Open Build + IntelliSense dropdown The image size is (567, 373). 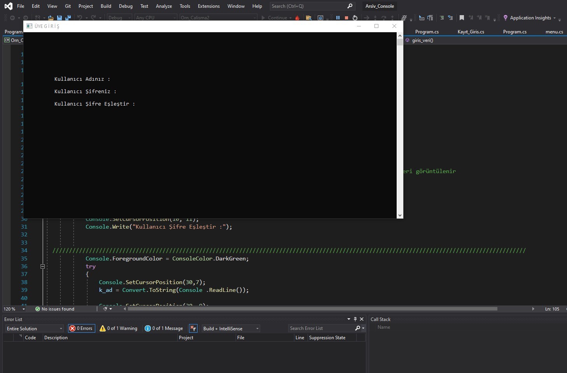pyautogui.click(x=231, y=329)
